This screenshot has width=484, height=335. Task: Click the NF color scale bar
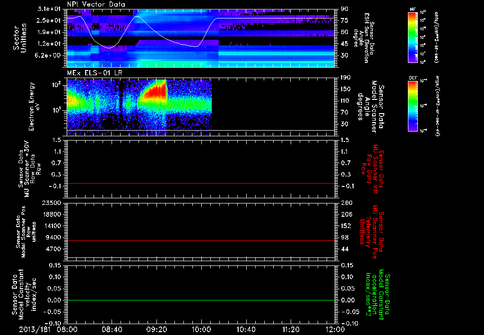point(413,37)
